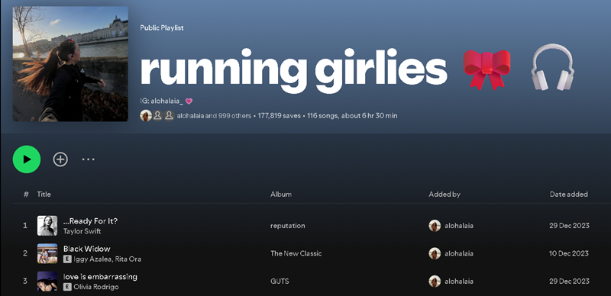Open alohalaia profile in Black Widow row
611x296 pixels.
459,253
